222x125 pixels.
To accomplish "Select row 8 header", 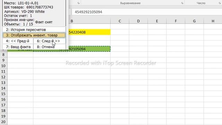I will (x=3, y=55).
